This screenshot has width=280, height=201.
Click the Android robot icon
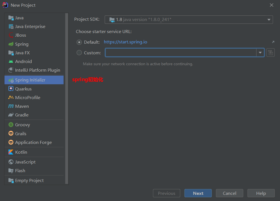pos(11,61)
